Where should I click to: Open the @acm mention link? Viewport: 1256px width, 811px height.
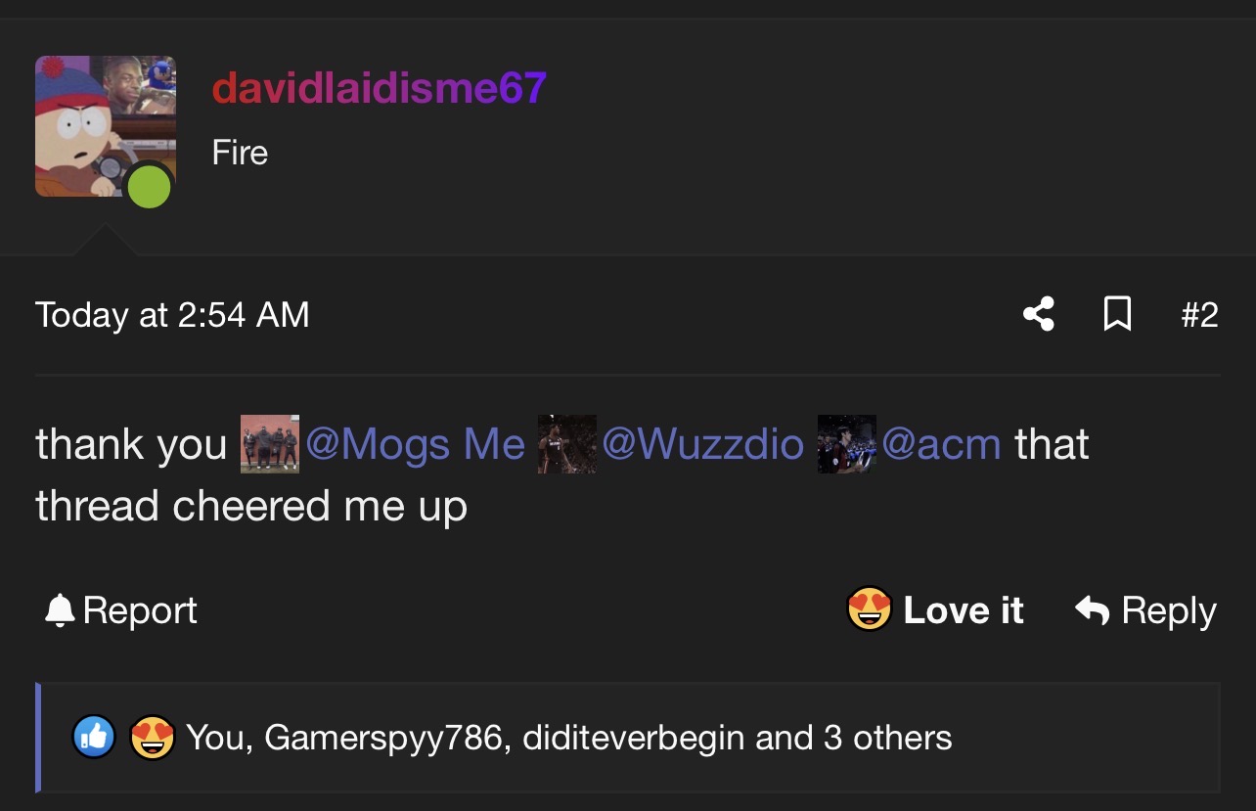click(x=941, y=444)
